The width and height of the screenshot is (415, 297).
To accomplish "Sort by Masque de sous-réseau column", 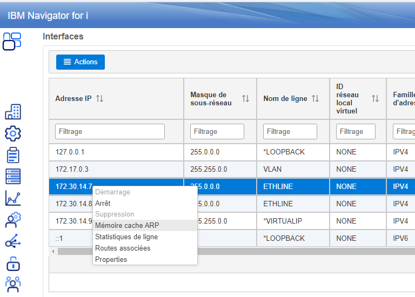I will (x=245, y=99).
